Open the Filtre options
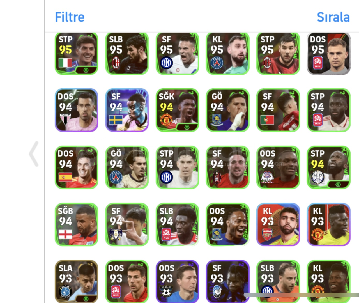Image resolution: width=359 pixels, height=303 pixels. 70,17
